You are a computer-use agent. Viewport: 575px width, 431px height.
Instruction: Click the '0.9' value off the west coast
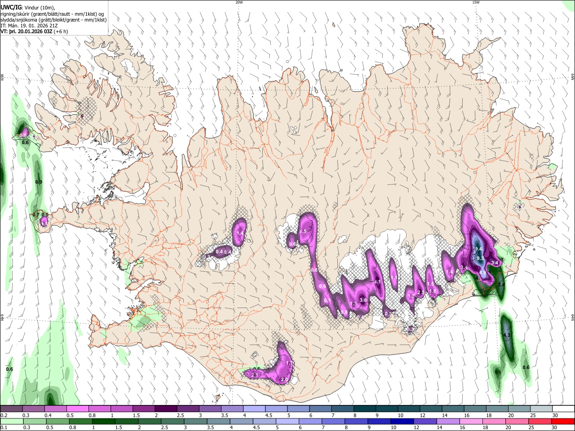tap(39, 182)
